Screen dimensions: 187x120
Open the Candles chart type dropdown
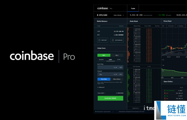coord(171,26)
